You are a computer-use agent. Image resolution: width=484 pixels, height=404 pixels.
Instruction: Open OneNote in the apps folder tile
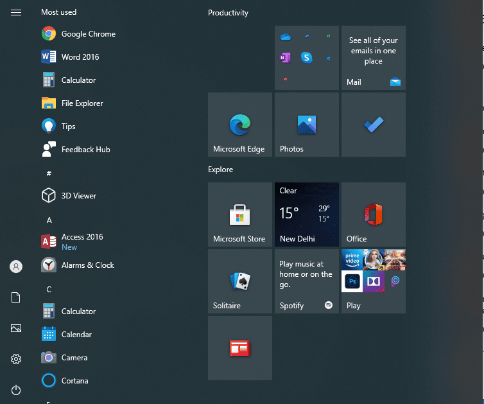point(285,57)
